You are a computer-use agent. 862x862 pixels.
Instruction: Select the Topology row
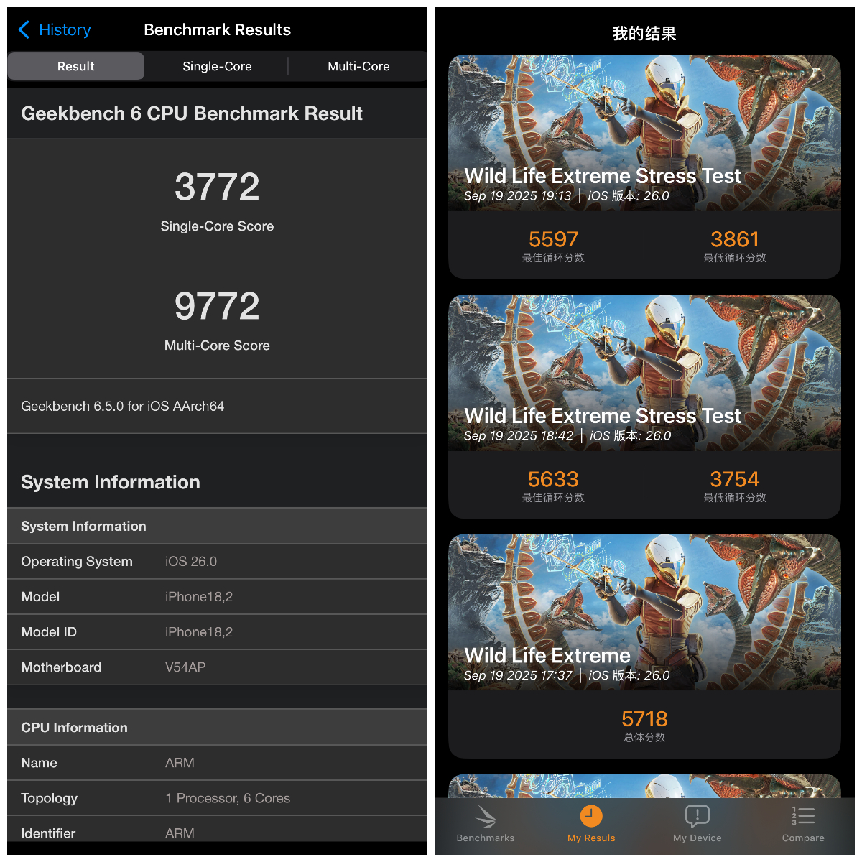click(x=217, y=798)
